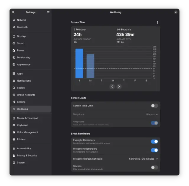Click the System gear icon
This screenshot has width=189, height=186.
(x=14, y=163)
